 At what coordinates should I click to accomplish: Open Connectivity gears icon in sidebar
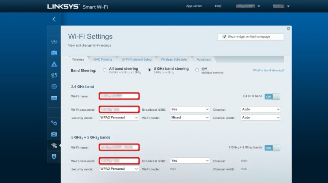point(54,123)
